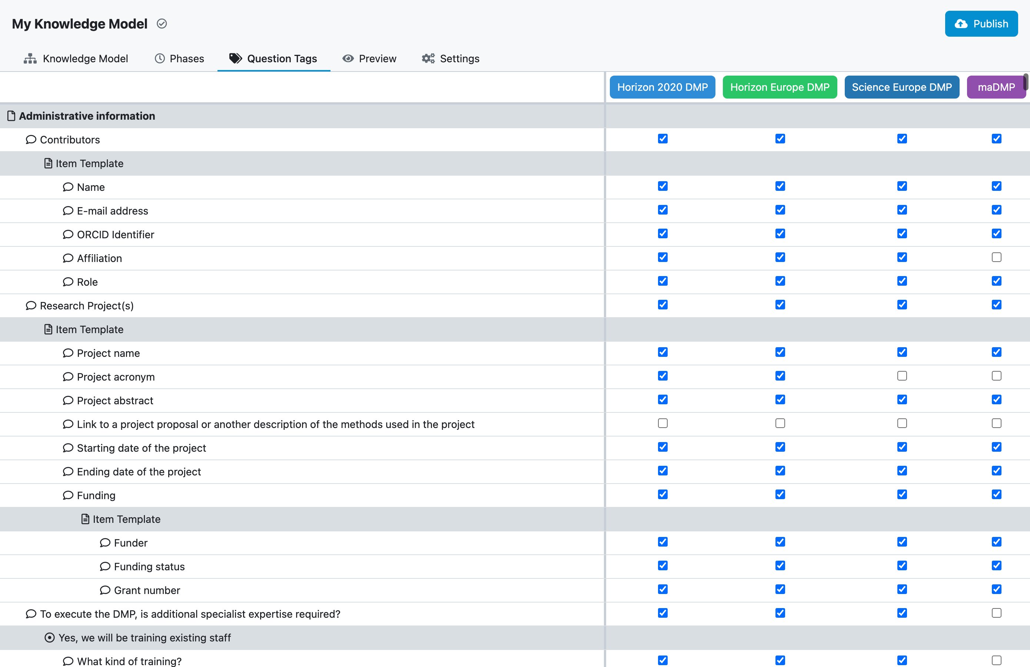Viewport: 1030px width, 667px height.
Task: Enable Horizon 2020 DMP for Link to a project proposal
Action: (662, 423)
